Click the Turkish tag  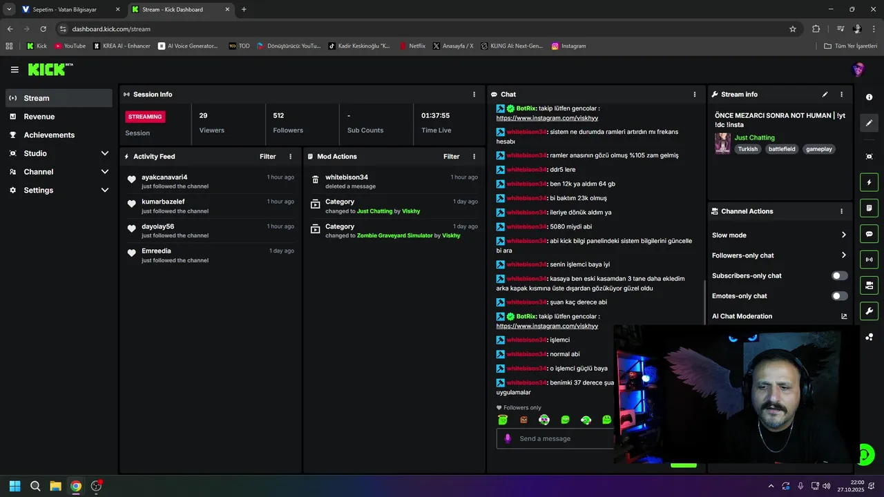coord(747,149)
